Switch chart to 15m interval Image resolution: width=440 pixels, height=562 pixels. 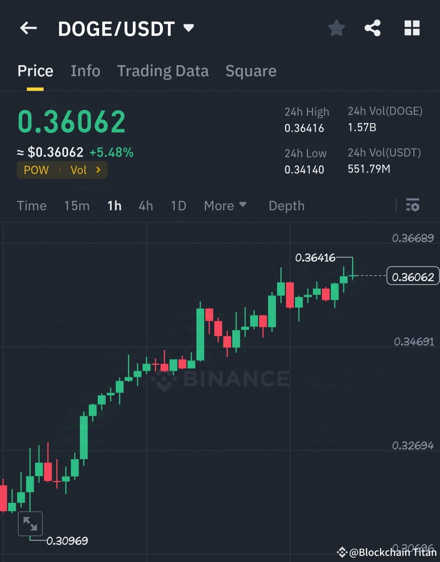[77, 206]
